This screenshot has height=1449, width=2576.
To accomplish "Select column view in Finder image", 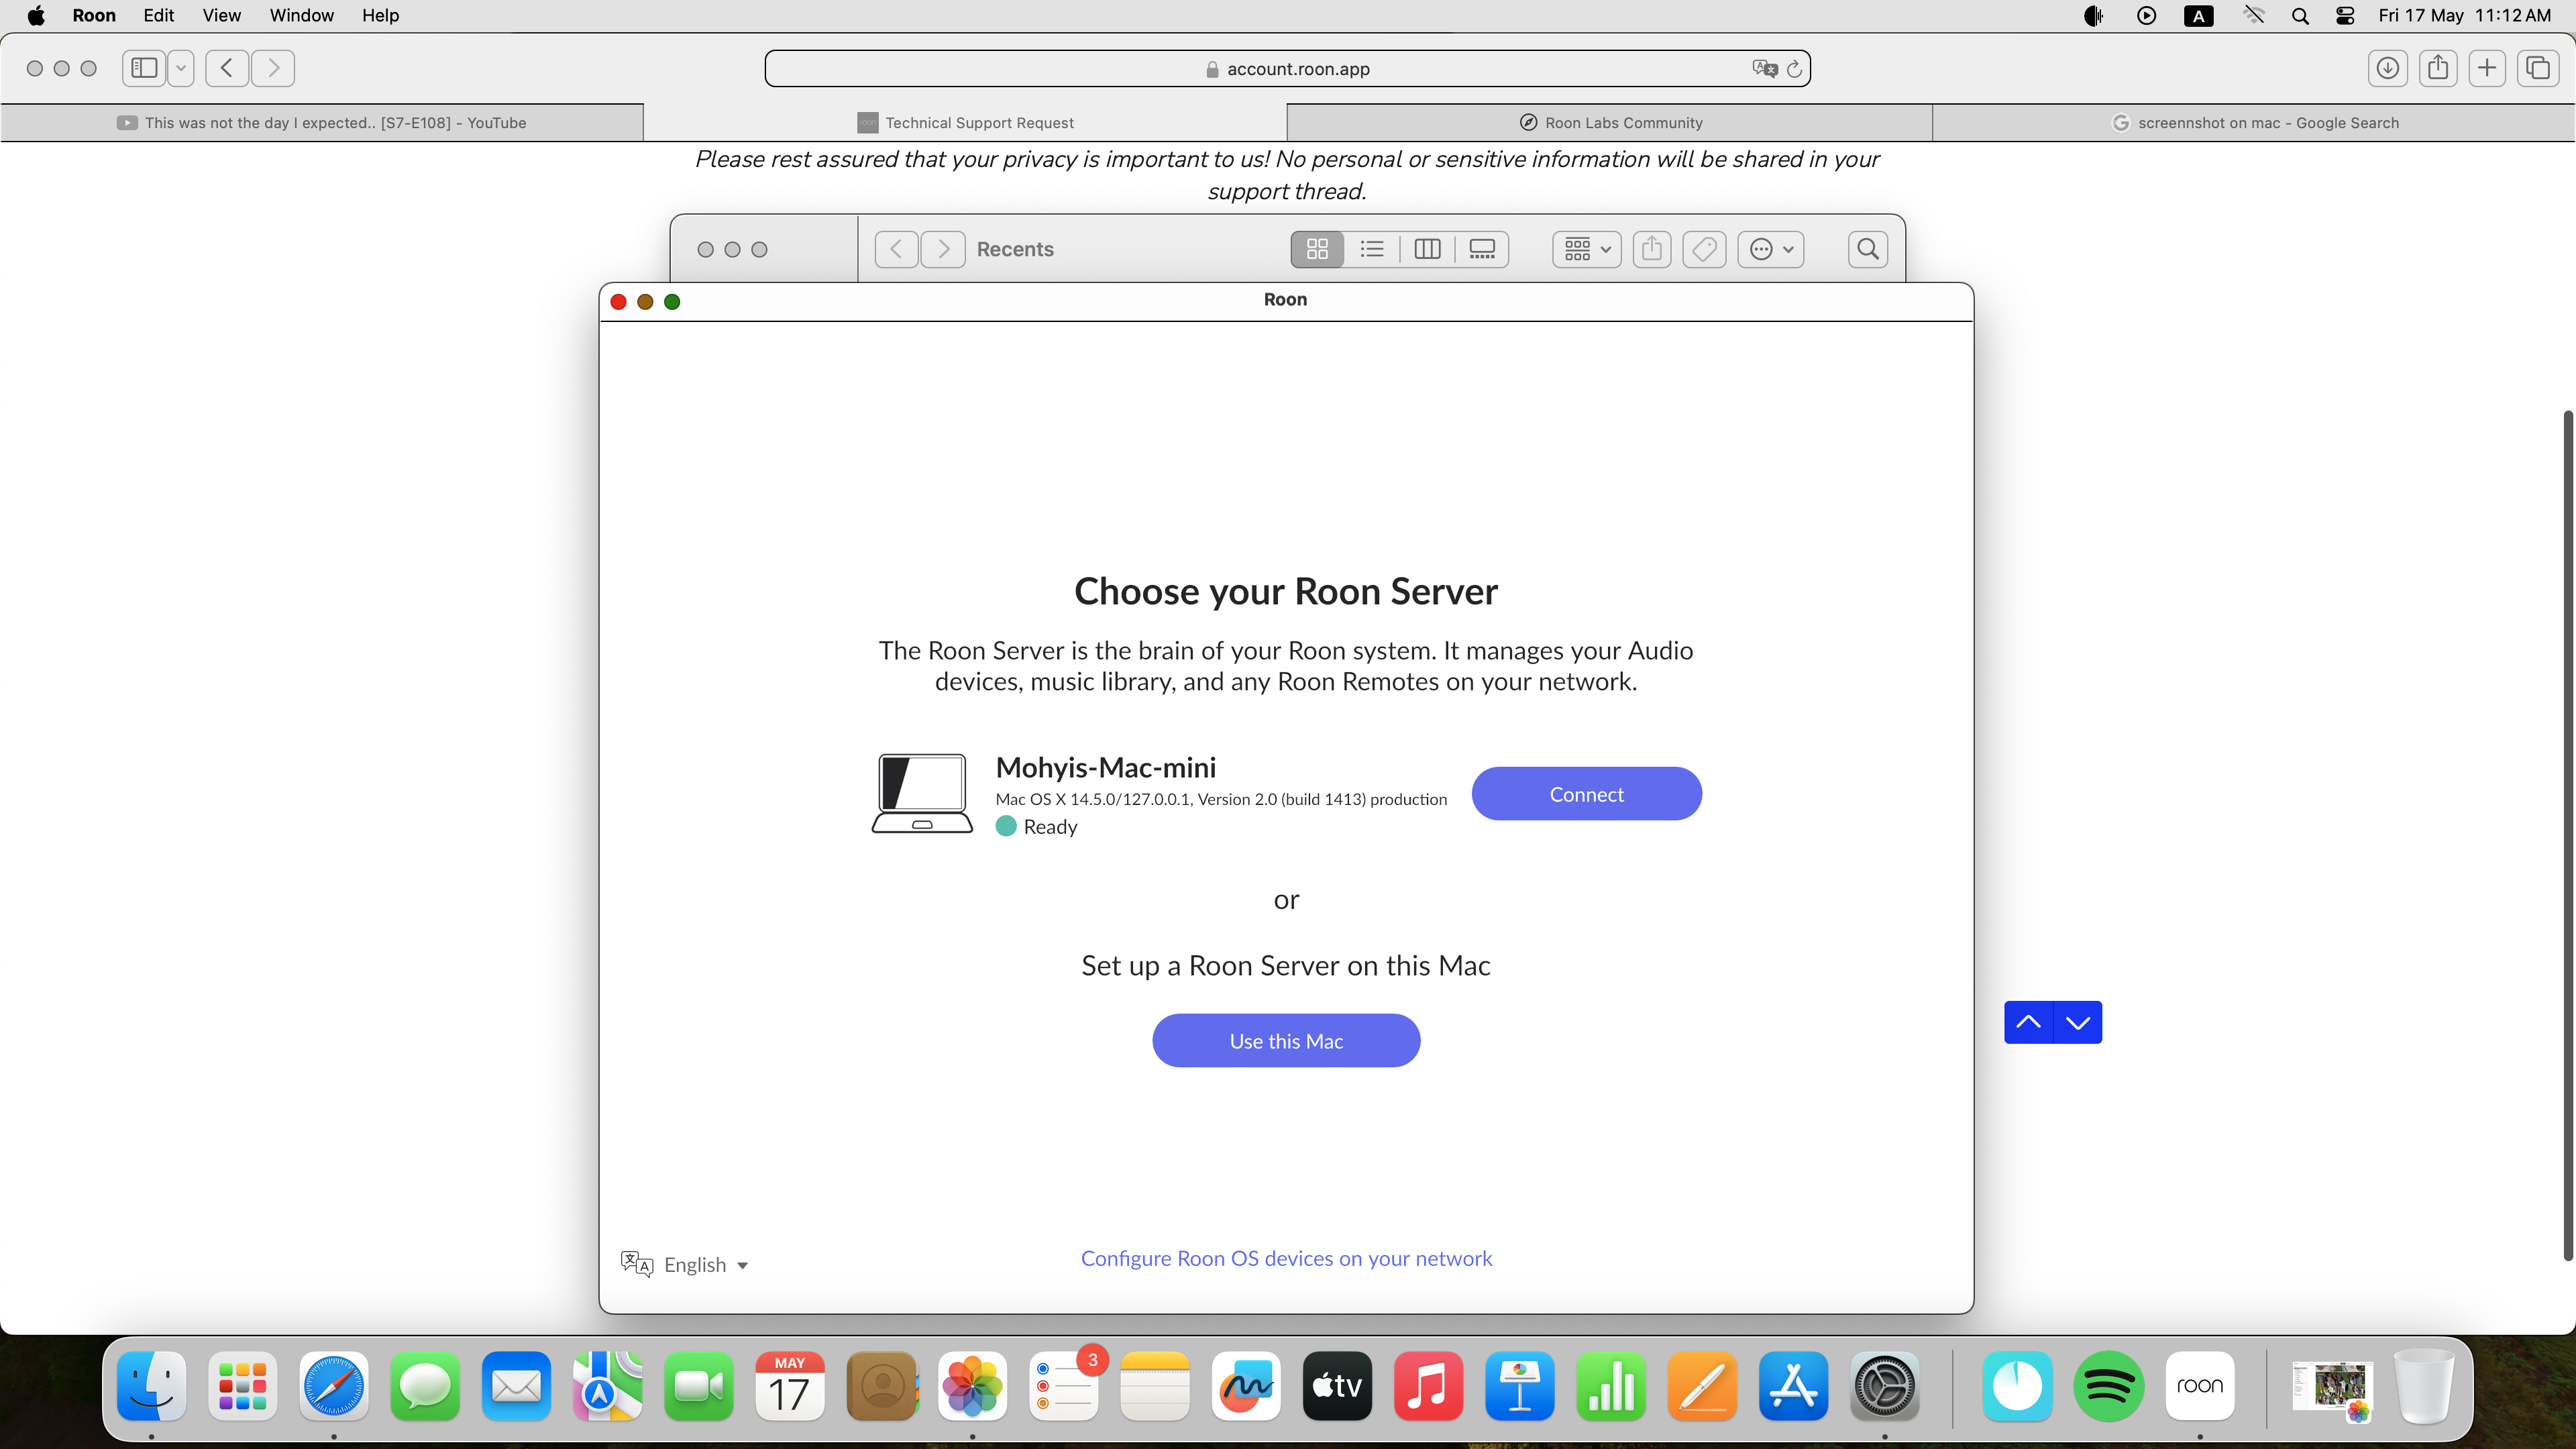I will click(x=1427, y=249).
